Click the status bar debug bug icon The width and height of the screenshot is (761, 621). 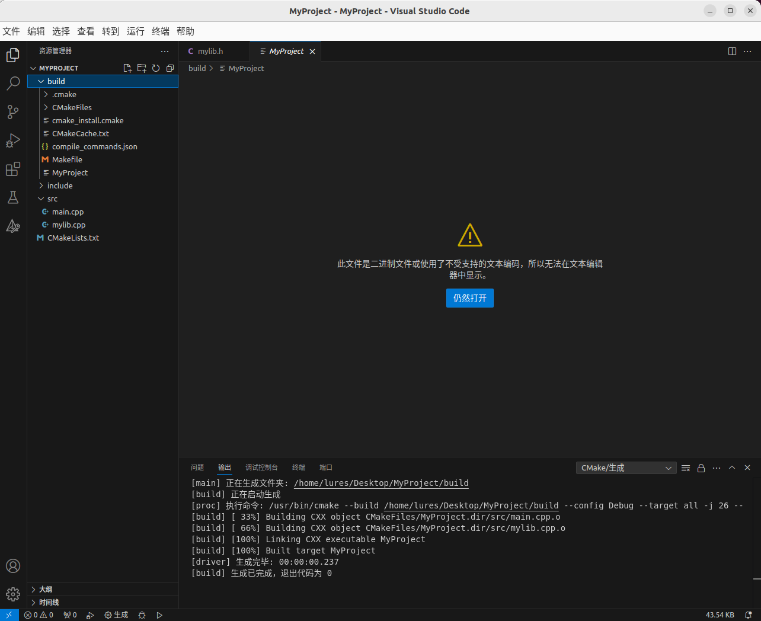(142, 615)
